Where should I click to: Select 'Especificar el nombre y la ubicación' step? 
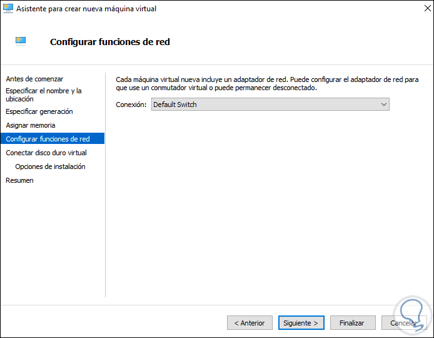click(x=44, y=95)
